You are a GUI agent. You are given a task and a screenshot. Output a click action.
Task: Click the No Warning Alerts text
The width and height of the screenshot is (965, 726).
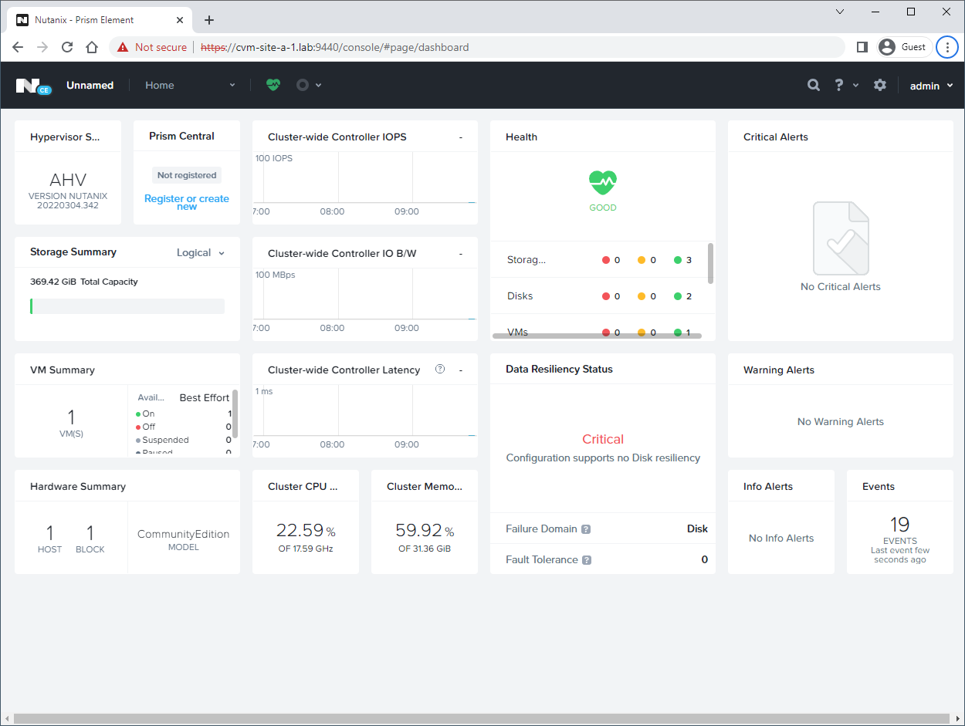pos(841,422)
